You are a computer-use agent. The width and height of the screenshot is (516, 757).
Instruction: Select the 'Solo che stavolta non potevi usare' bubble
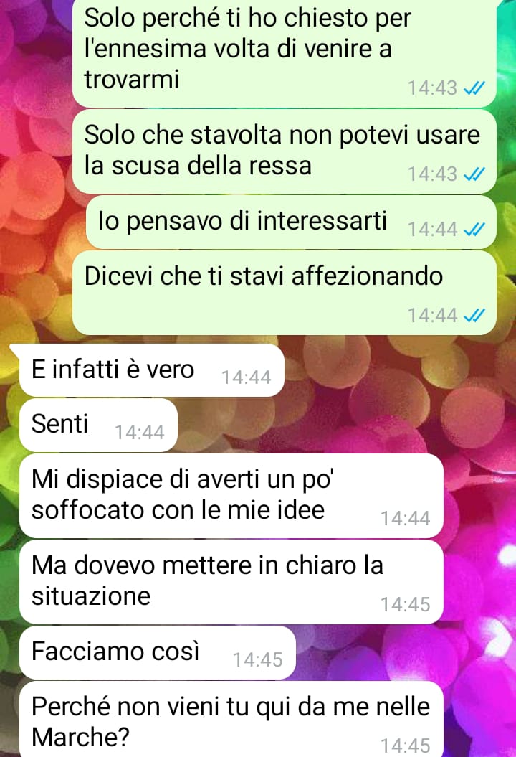pyautogui.click(x=284, y=151)
